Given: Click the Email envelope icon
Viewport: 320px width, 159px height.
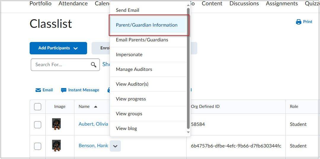Looking at the screenshot, I should click(38, 90).
